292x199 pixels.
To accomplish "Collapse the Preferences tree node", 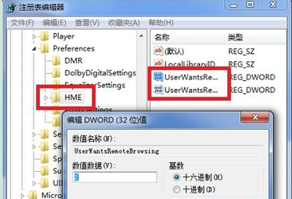I will coord(34,49).
